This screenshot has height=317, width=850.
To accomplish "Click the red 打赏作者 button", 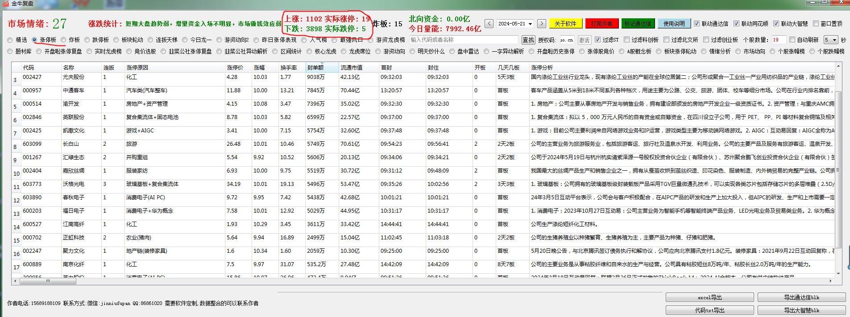I will coord(601,24).
